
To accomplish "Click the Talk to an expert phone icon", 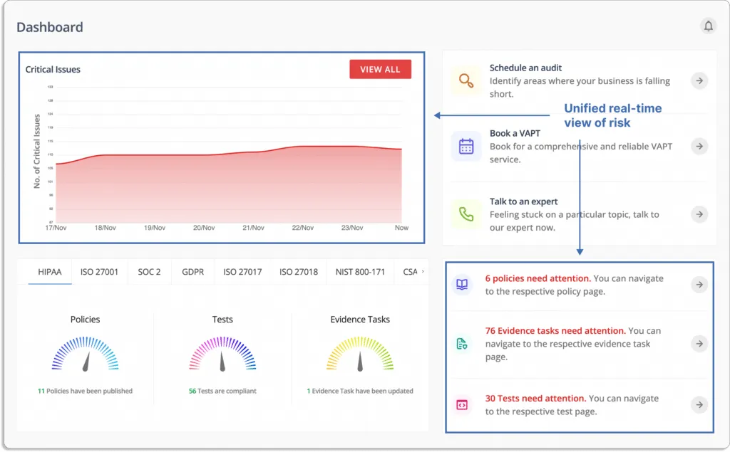I will 466,214.
